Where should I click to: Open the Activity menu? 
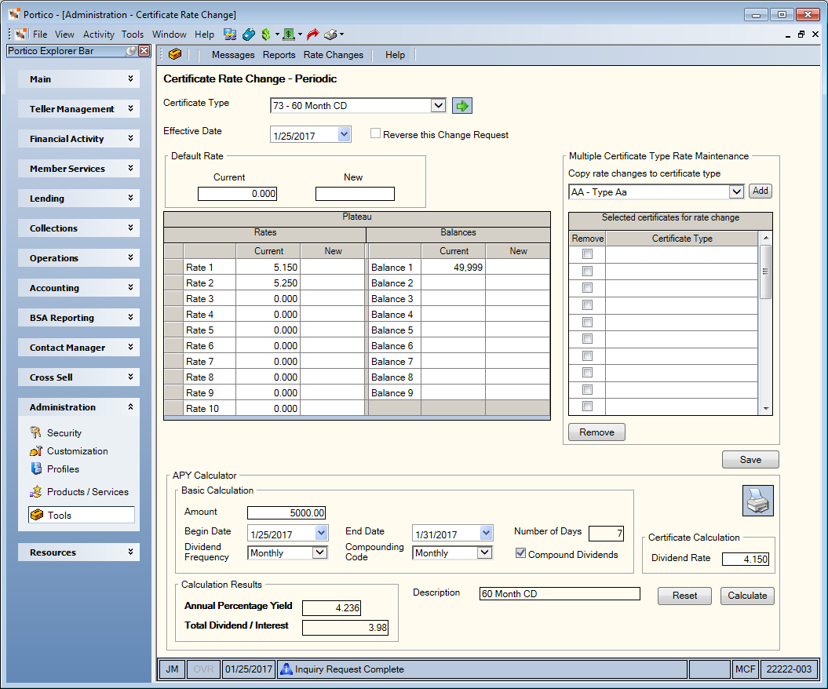pyautogui.click(x=98, y=35)
